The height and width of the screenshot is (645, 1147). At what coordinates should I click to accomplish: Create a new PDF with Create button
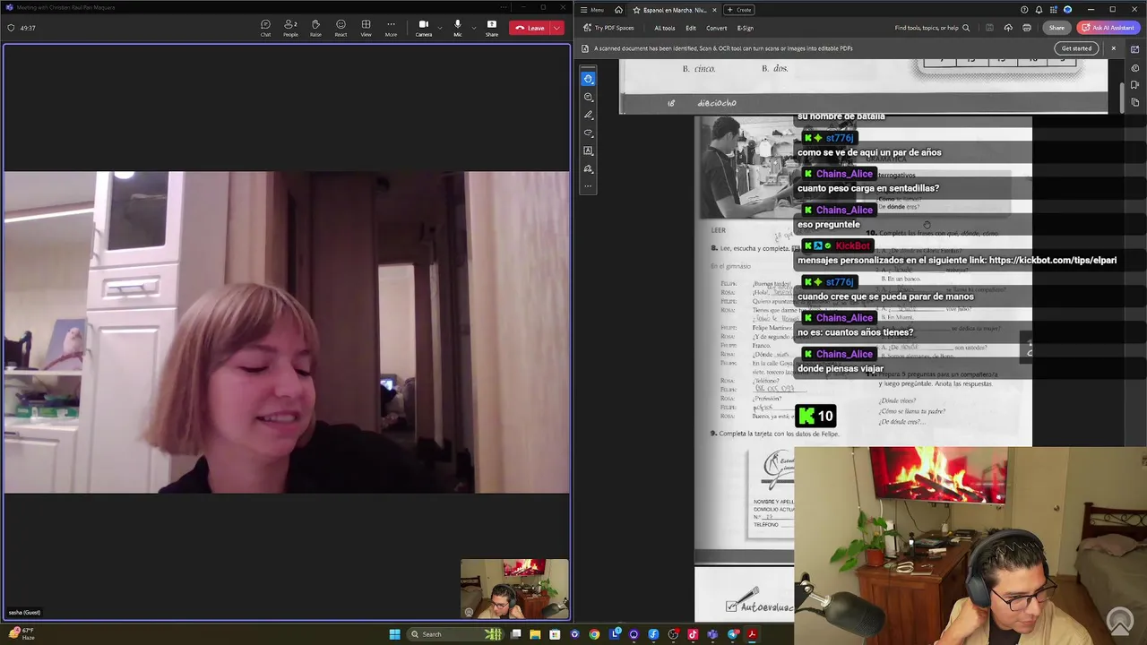740,10
